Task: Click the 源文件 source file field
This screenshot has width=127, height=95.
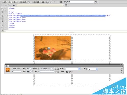Action: 47,69
